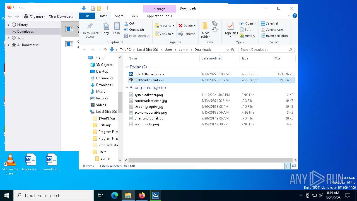Collapse the Today (2) group
Image resolution: width=357 pixels, height=201 pixels.
point(127,67)
